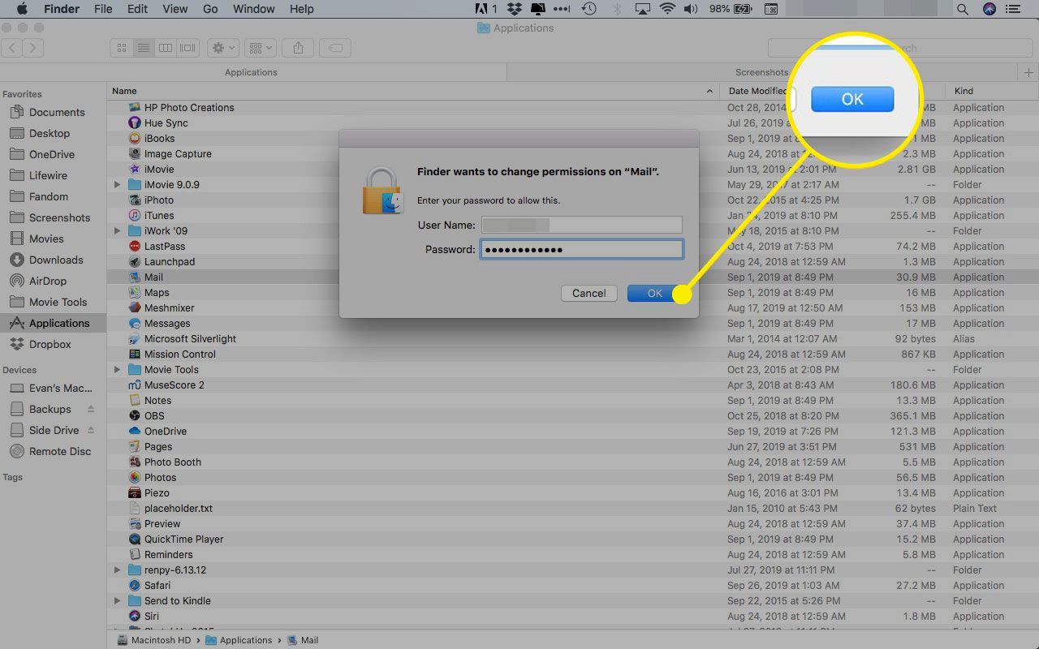Open Wi-Fi status menu
1039x649 pixels.
667,9
